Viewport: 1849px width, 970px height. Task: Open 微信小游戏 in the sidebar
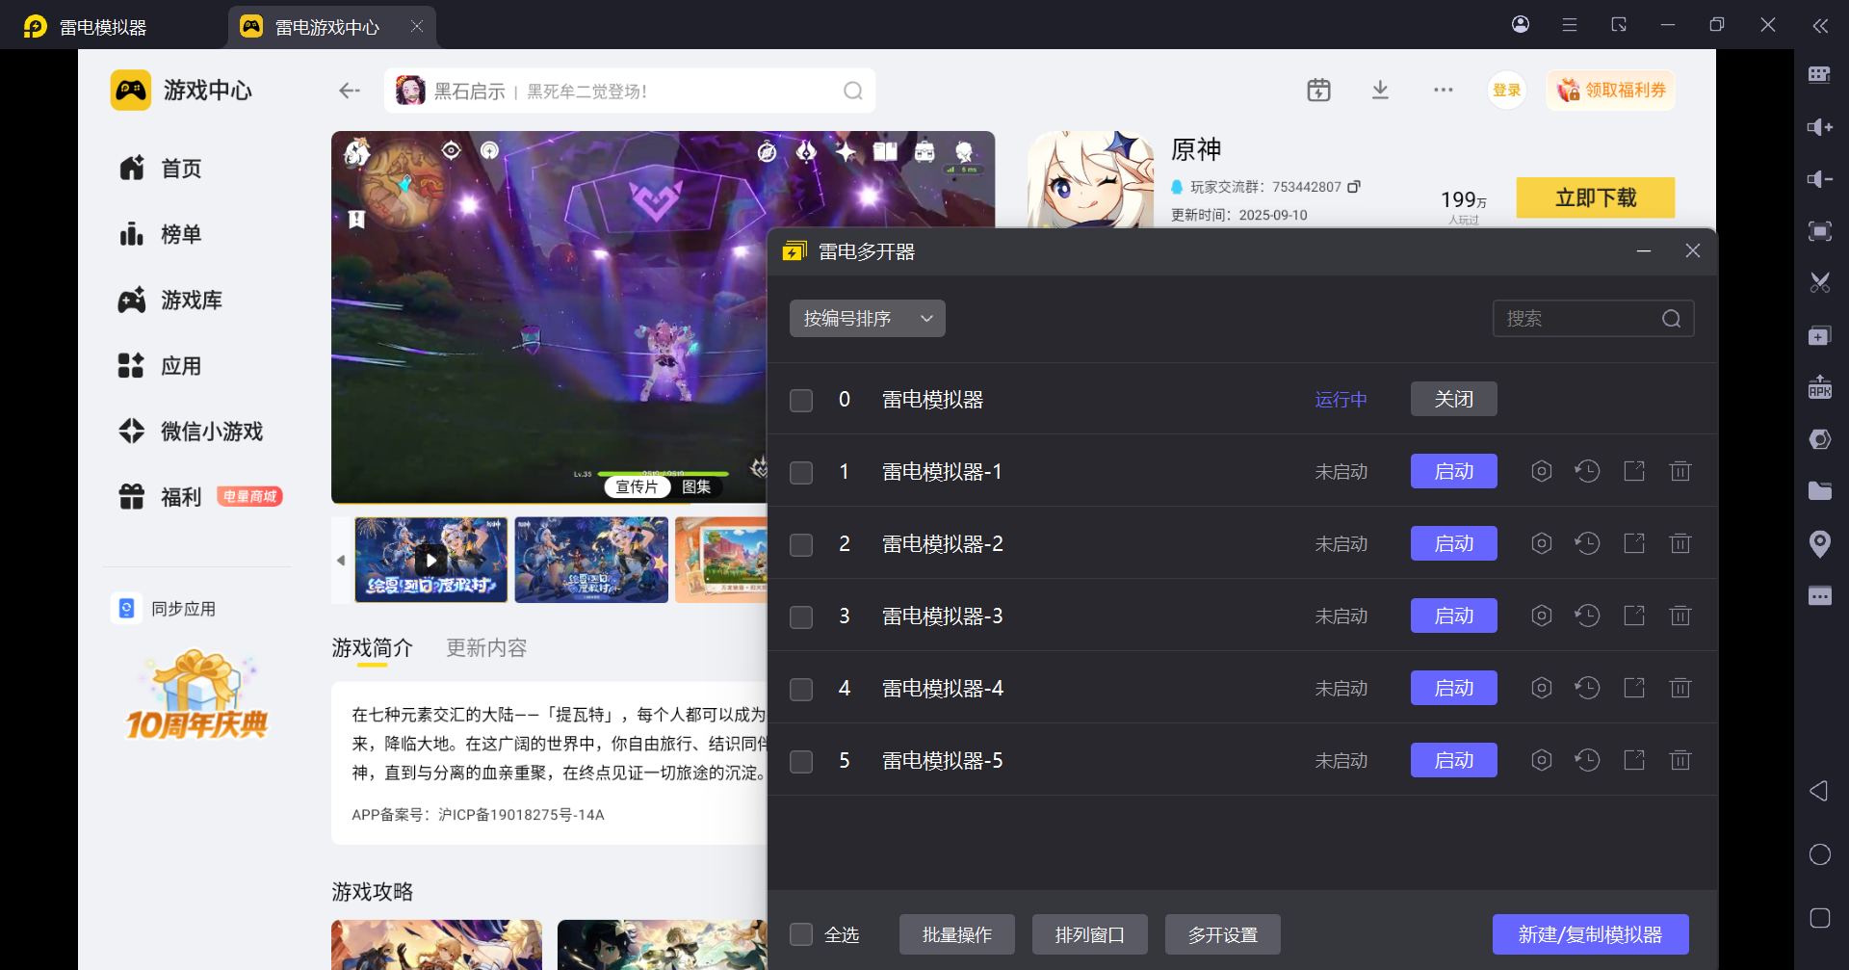pos(191,432)
